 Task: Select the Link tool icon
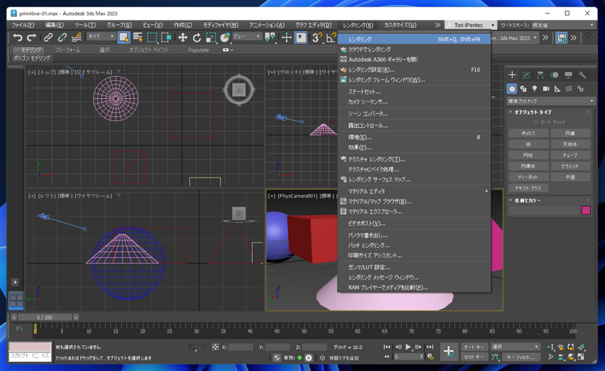coord(48,38)
